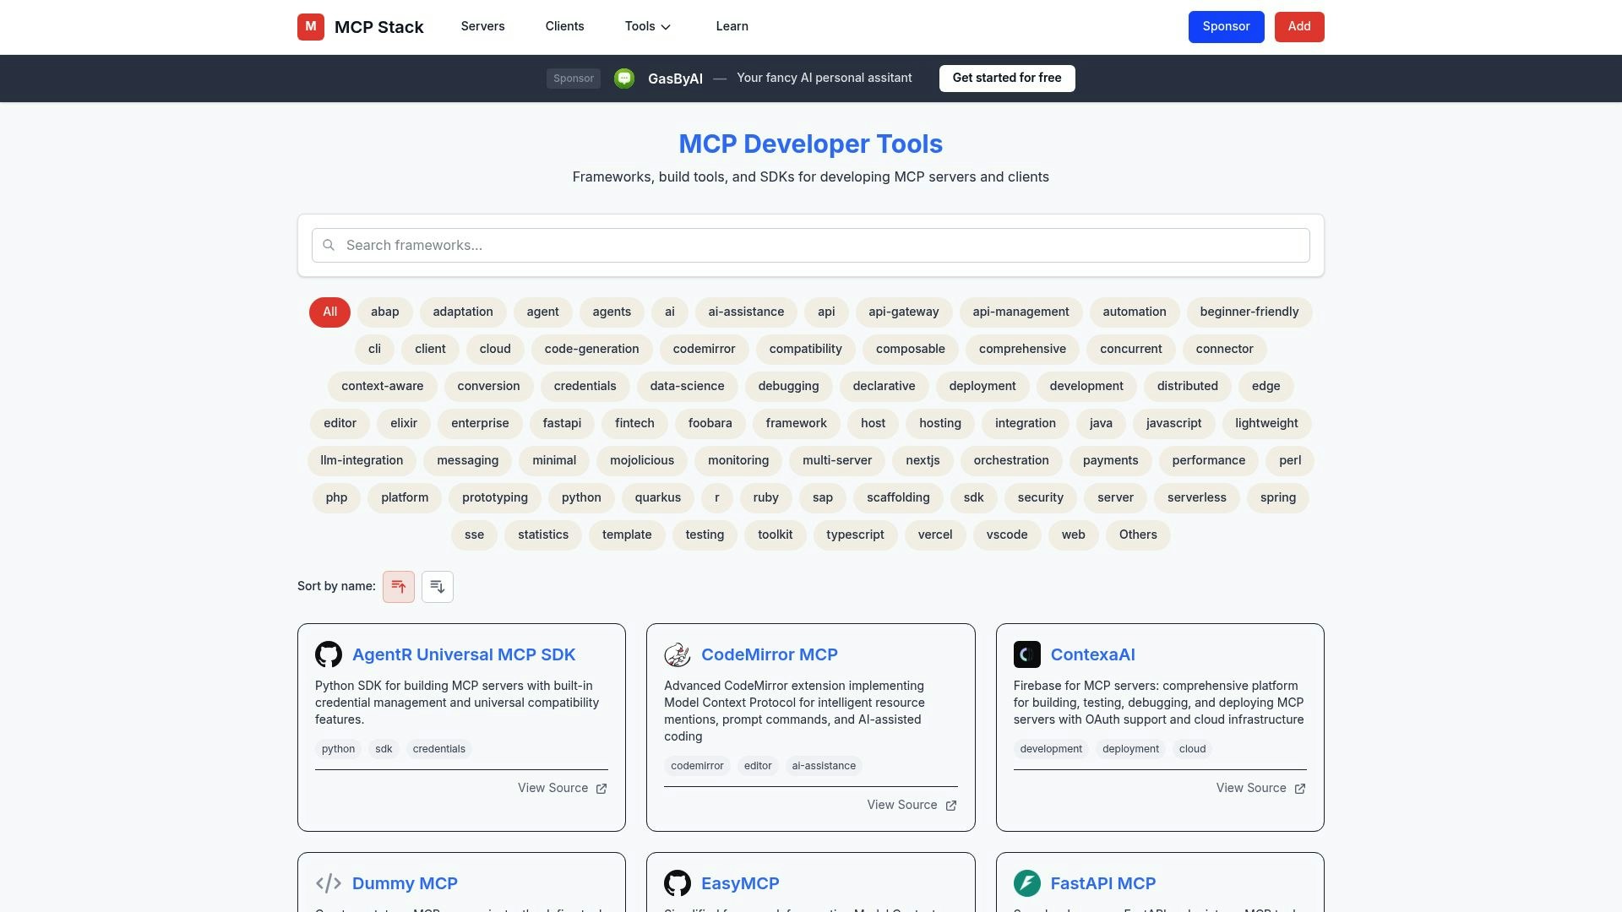Click the red MCP Stack logo icon
This screenshot has width=1622, height=912.
click(x=310, y=27)
